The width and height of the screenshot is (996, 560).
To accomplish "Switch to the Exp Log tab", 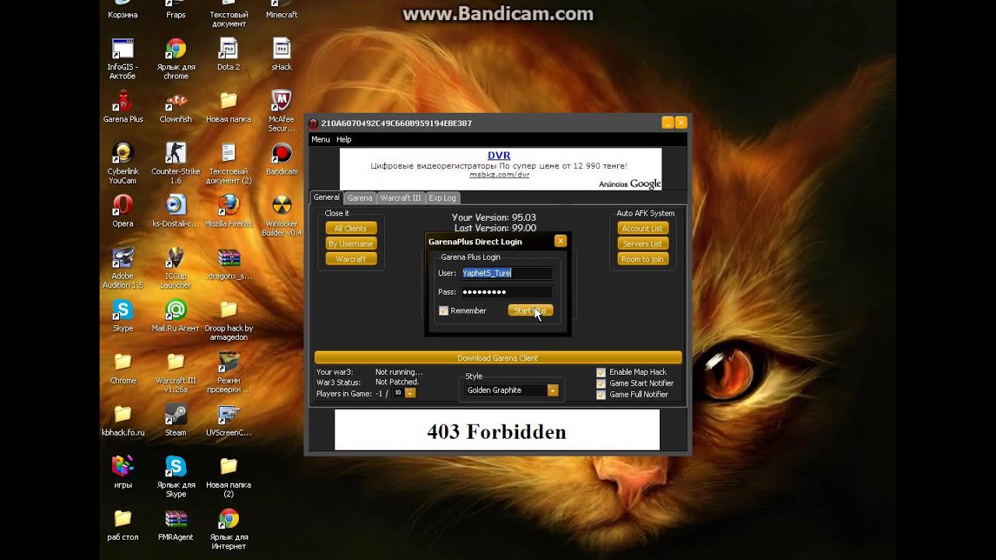I will (443, 198).
